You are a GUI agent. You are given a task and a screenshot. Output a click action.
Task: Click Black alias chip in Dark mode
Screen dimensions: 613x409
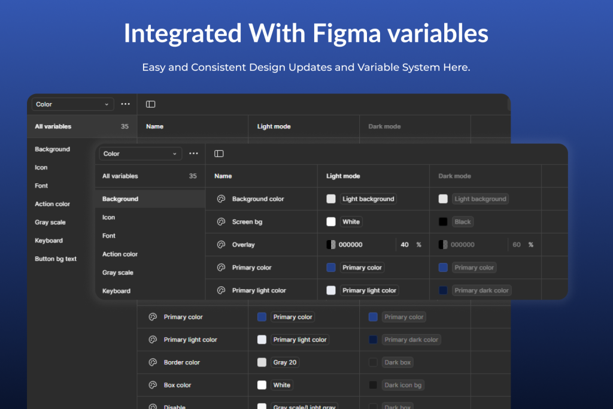click(463, 222)
